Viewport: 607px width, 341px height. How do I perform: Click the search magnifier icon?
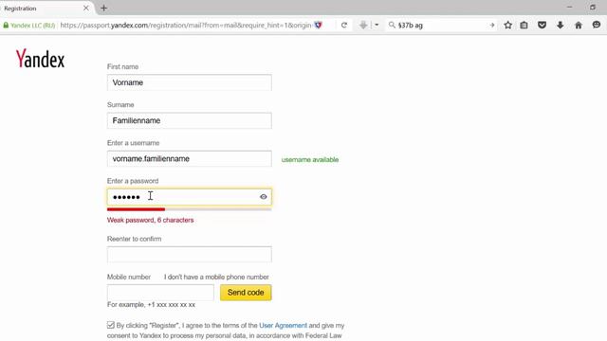[x=392, y=26]
